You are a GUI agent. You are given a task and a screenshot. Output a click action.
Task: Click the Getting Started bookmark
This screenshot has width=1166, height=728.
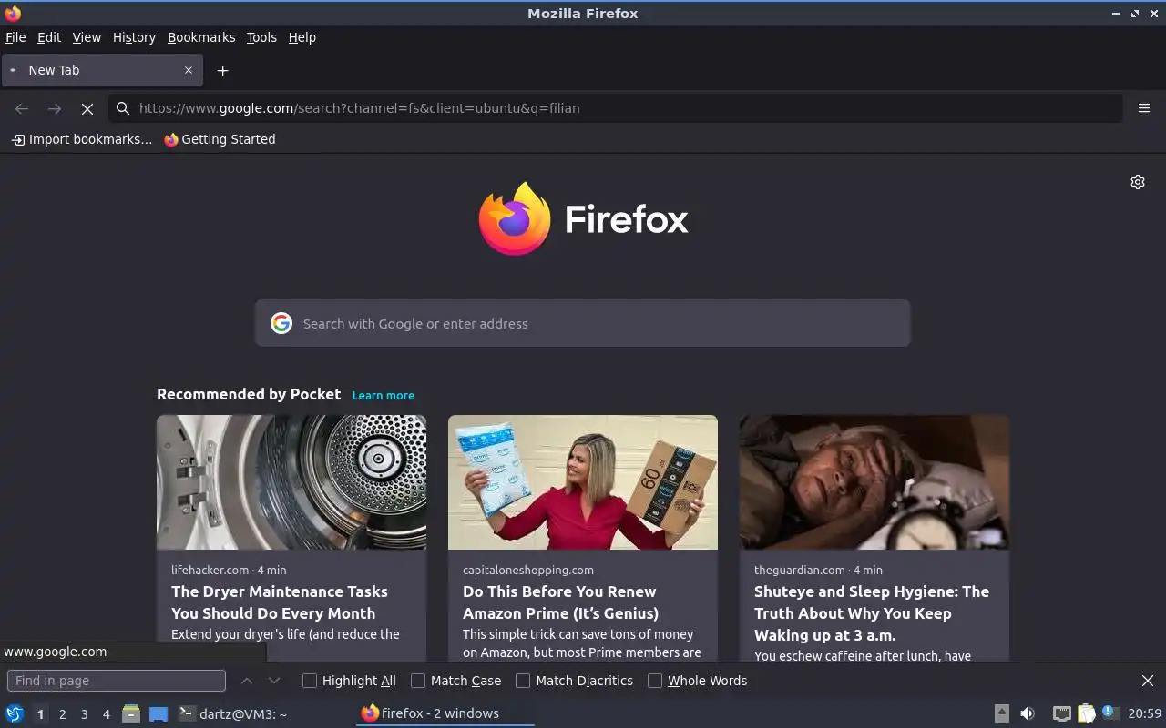(220, 139)
